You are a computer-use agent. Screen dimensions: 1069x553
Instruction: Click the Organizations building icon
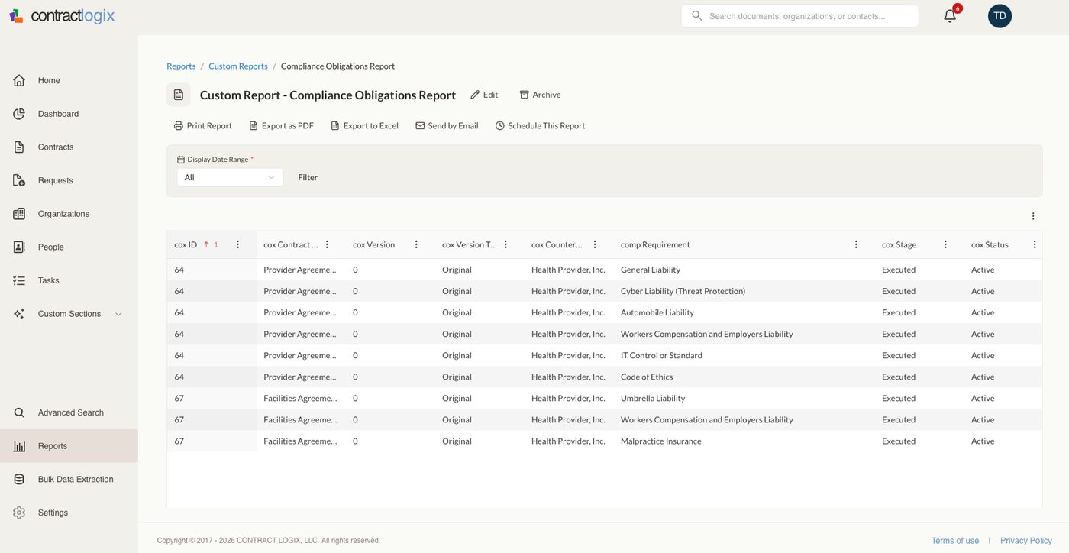click(x=19, y=214)
